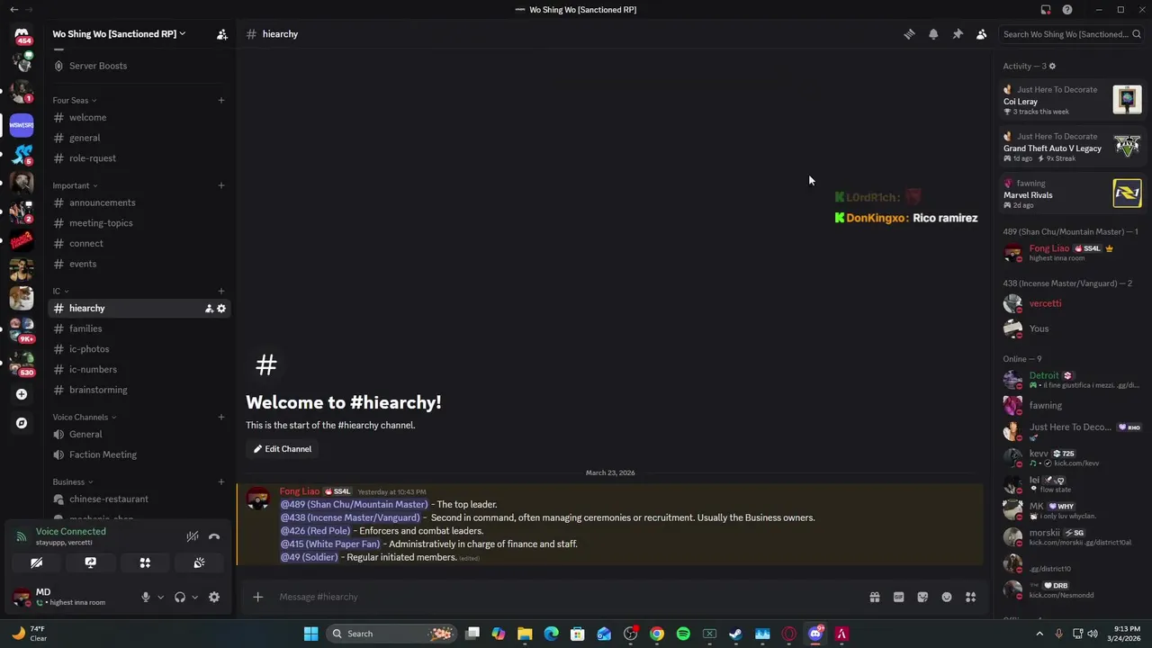Create channel in Voice Channels category
The width and height of the screenshot is (1152, 648).
click(221, 417)
